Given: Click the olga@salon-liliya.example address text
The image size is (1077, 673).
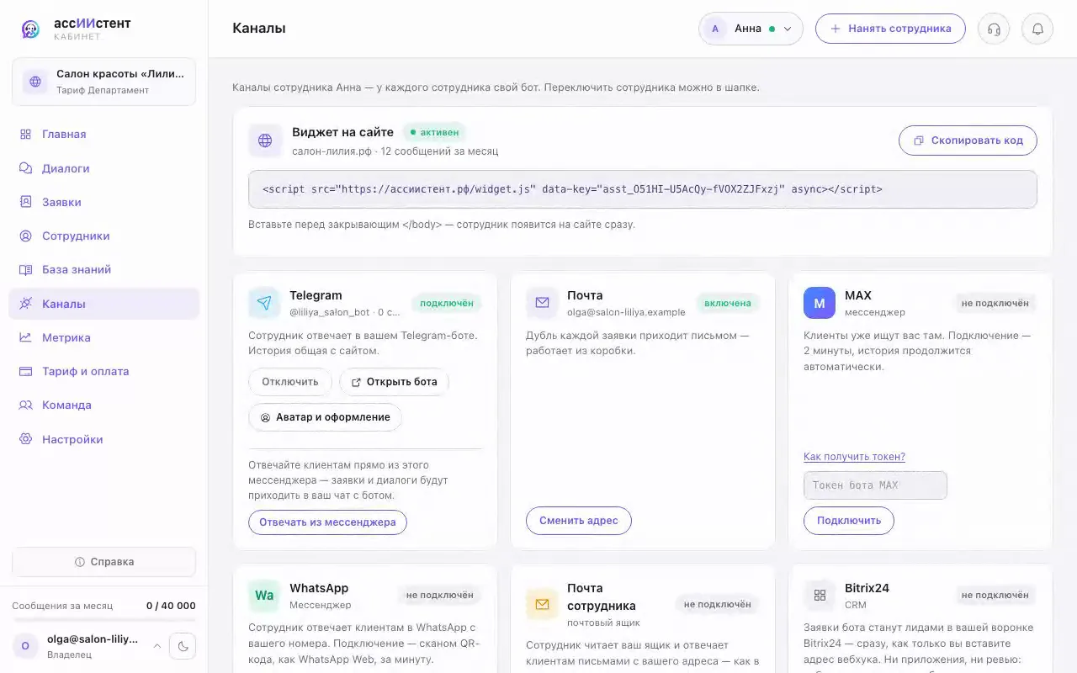Looking at the screenshot, I should point(626,312).
